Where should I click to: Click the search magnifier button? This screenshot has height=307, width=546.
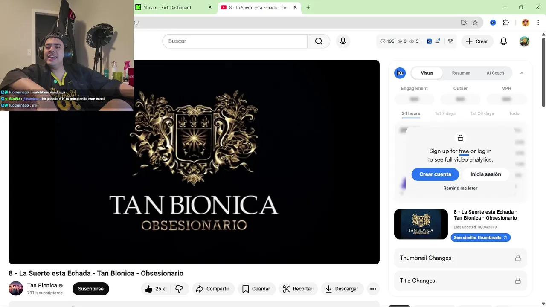pos(319,41)
